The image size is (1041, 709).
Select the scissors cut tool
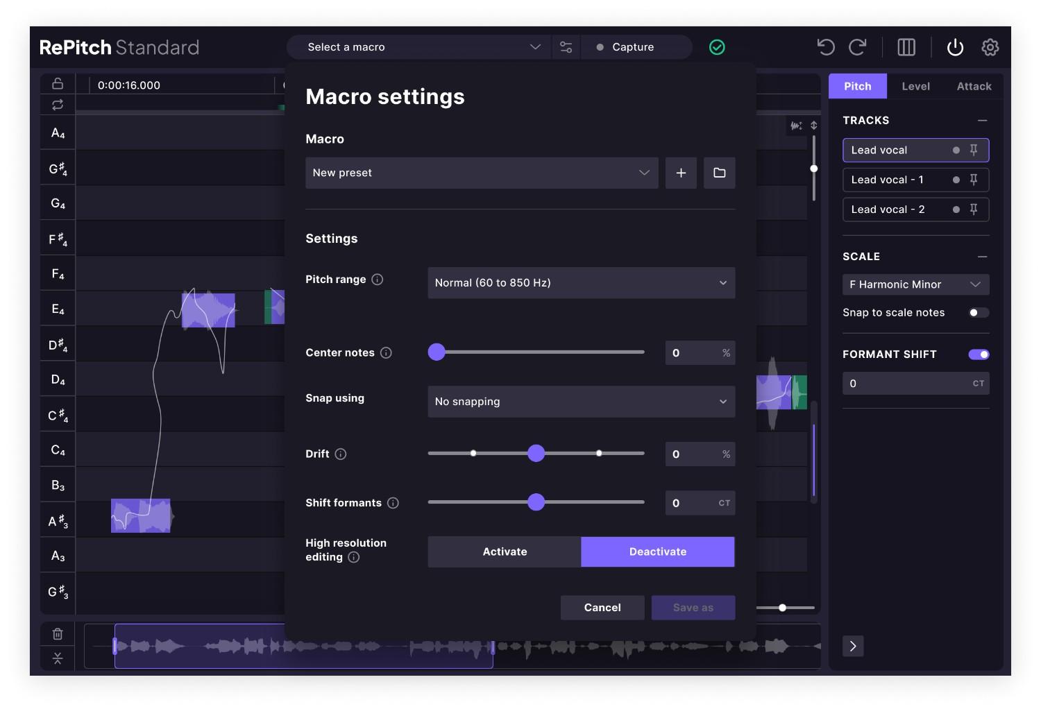pyautogui.click(x=57, y=658)
